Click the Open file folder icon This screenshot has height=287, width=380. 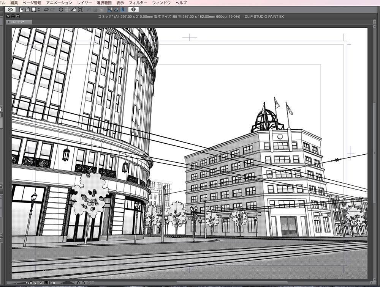[27, 9]
